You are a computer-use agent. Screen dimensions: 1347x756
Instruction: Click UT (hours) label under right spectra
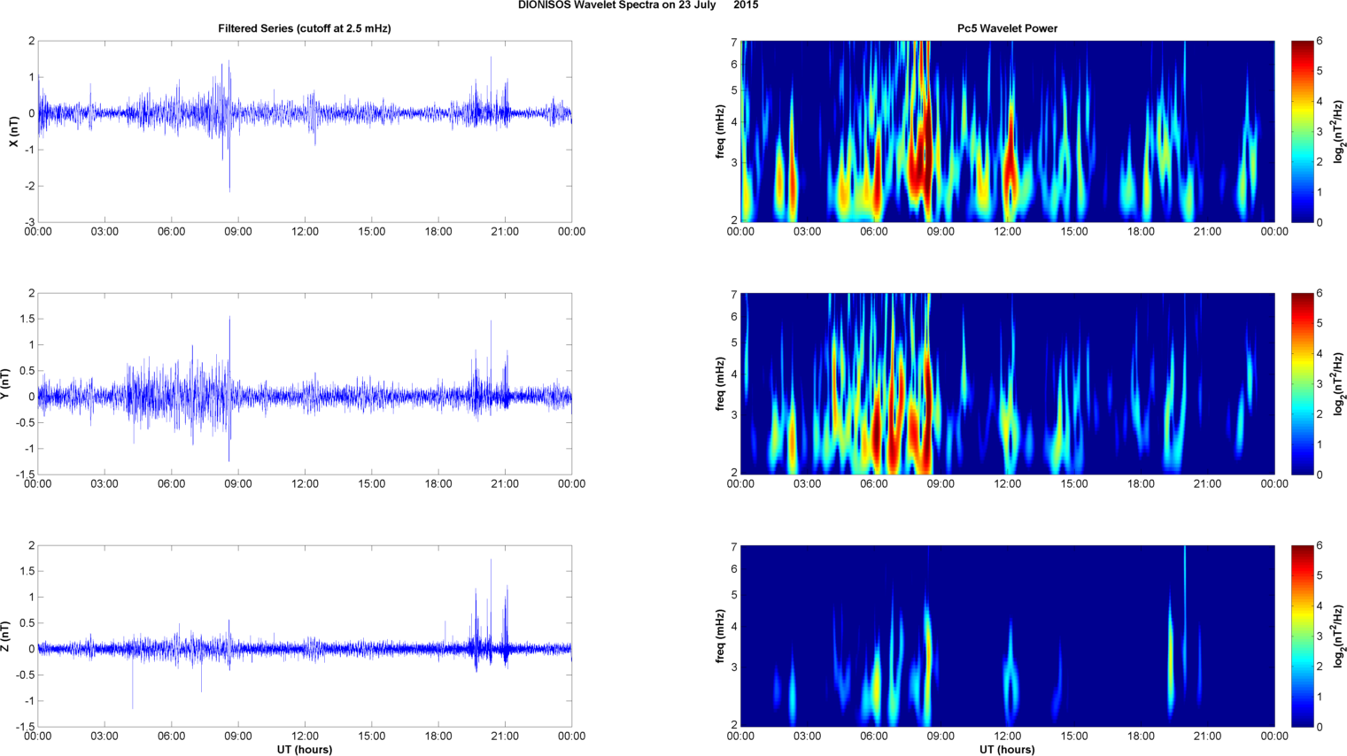(x=1007, y=749)
